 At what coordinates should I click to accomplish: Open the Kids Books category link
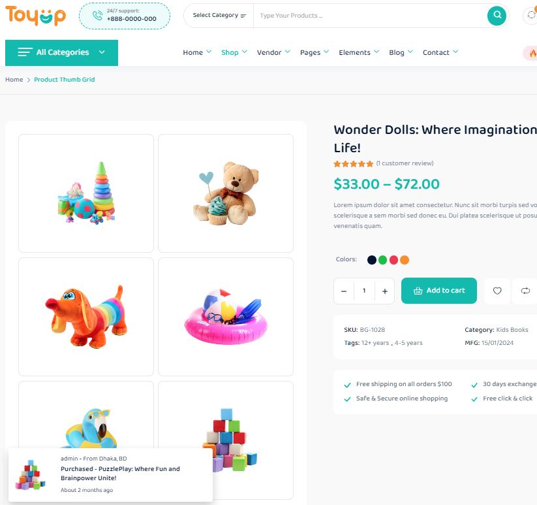pos(512,330)
